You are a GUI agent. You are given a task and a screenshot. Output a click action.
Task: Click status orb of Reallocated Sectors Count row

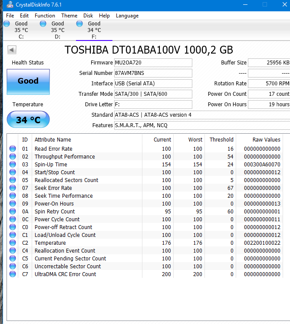[13, 180]
